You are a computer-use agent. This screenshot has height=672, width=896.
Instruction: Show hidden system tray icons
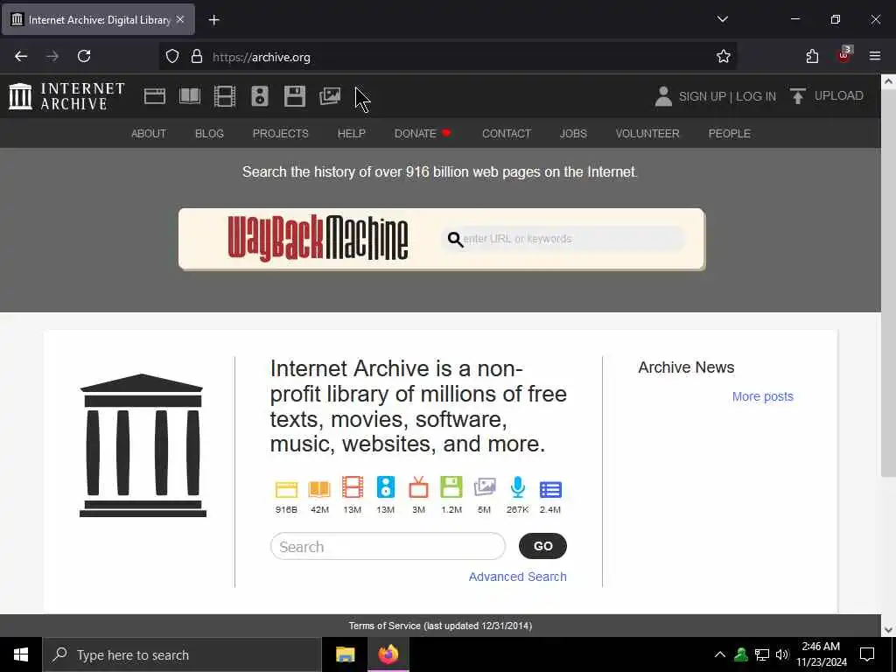(x=720, y=654)
